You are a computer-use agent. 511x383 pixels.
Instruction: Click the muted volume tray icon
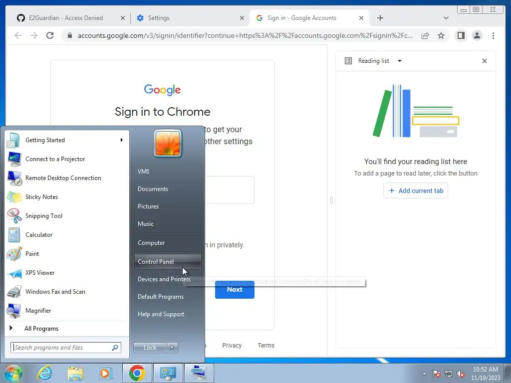(x=461, y=374)
